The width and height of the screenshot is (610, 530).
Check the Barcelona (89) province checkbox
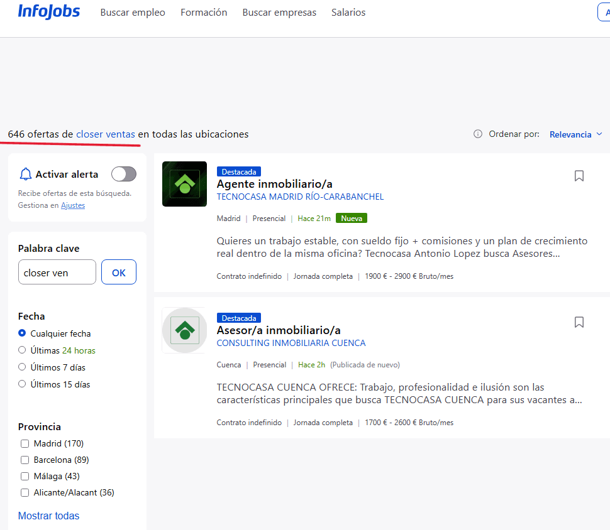coord(25,460)
